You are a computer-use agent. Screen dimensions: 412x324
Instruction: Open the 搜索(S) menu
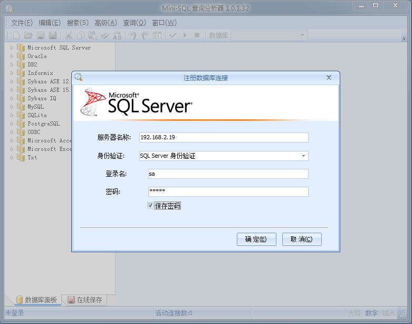tap(78, 23)
